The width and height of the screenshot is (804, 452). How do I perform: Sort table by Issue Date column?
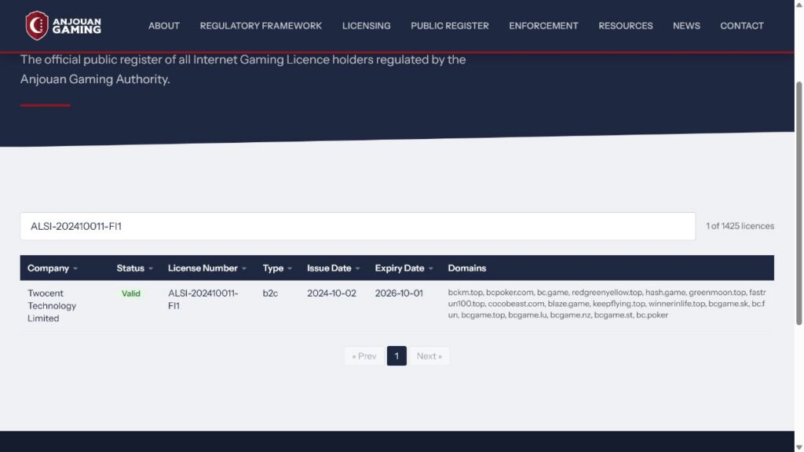(333, 268)
